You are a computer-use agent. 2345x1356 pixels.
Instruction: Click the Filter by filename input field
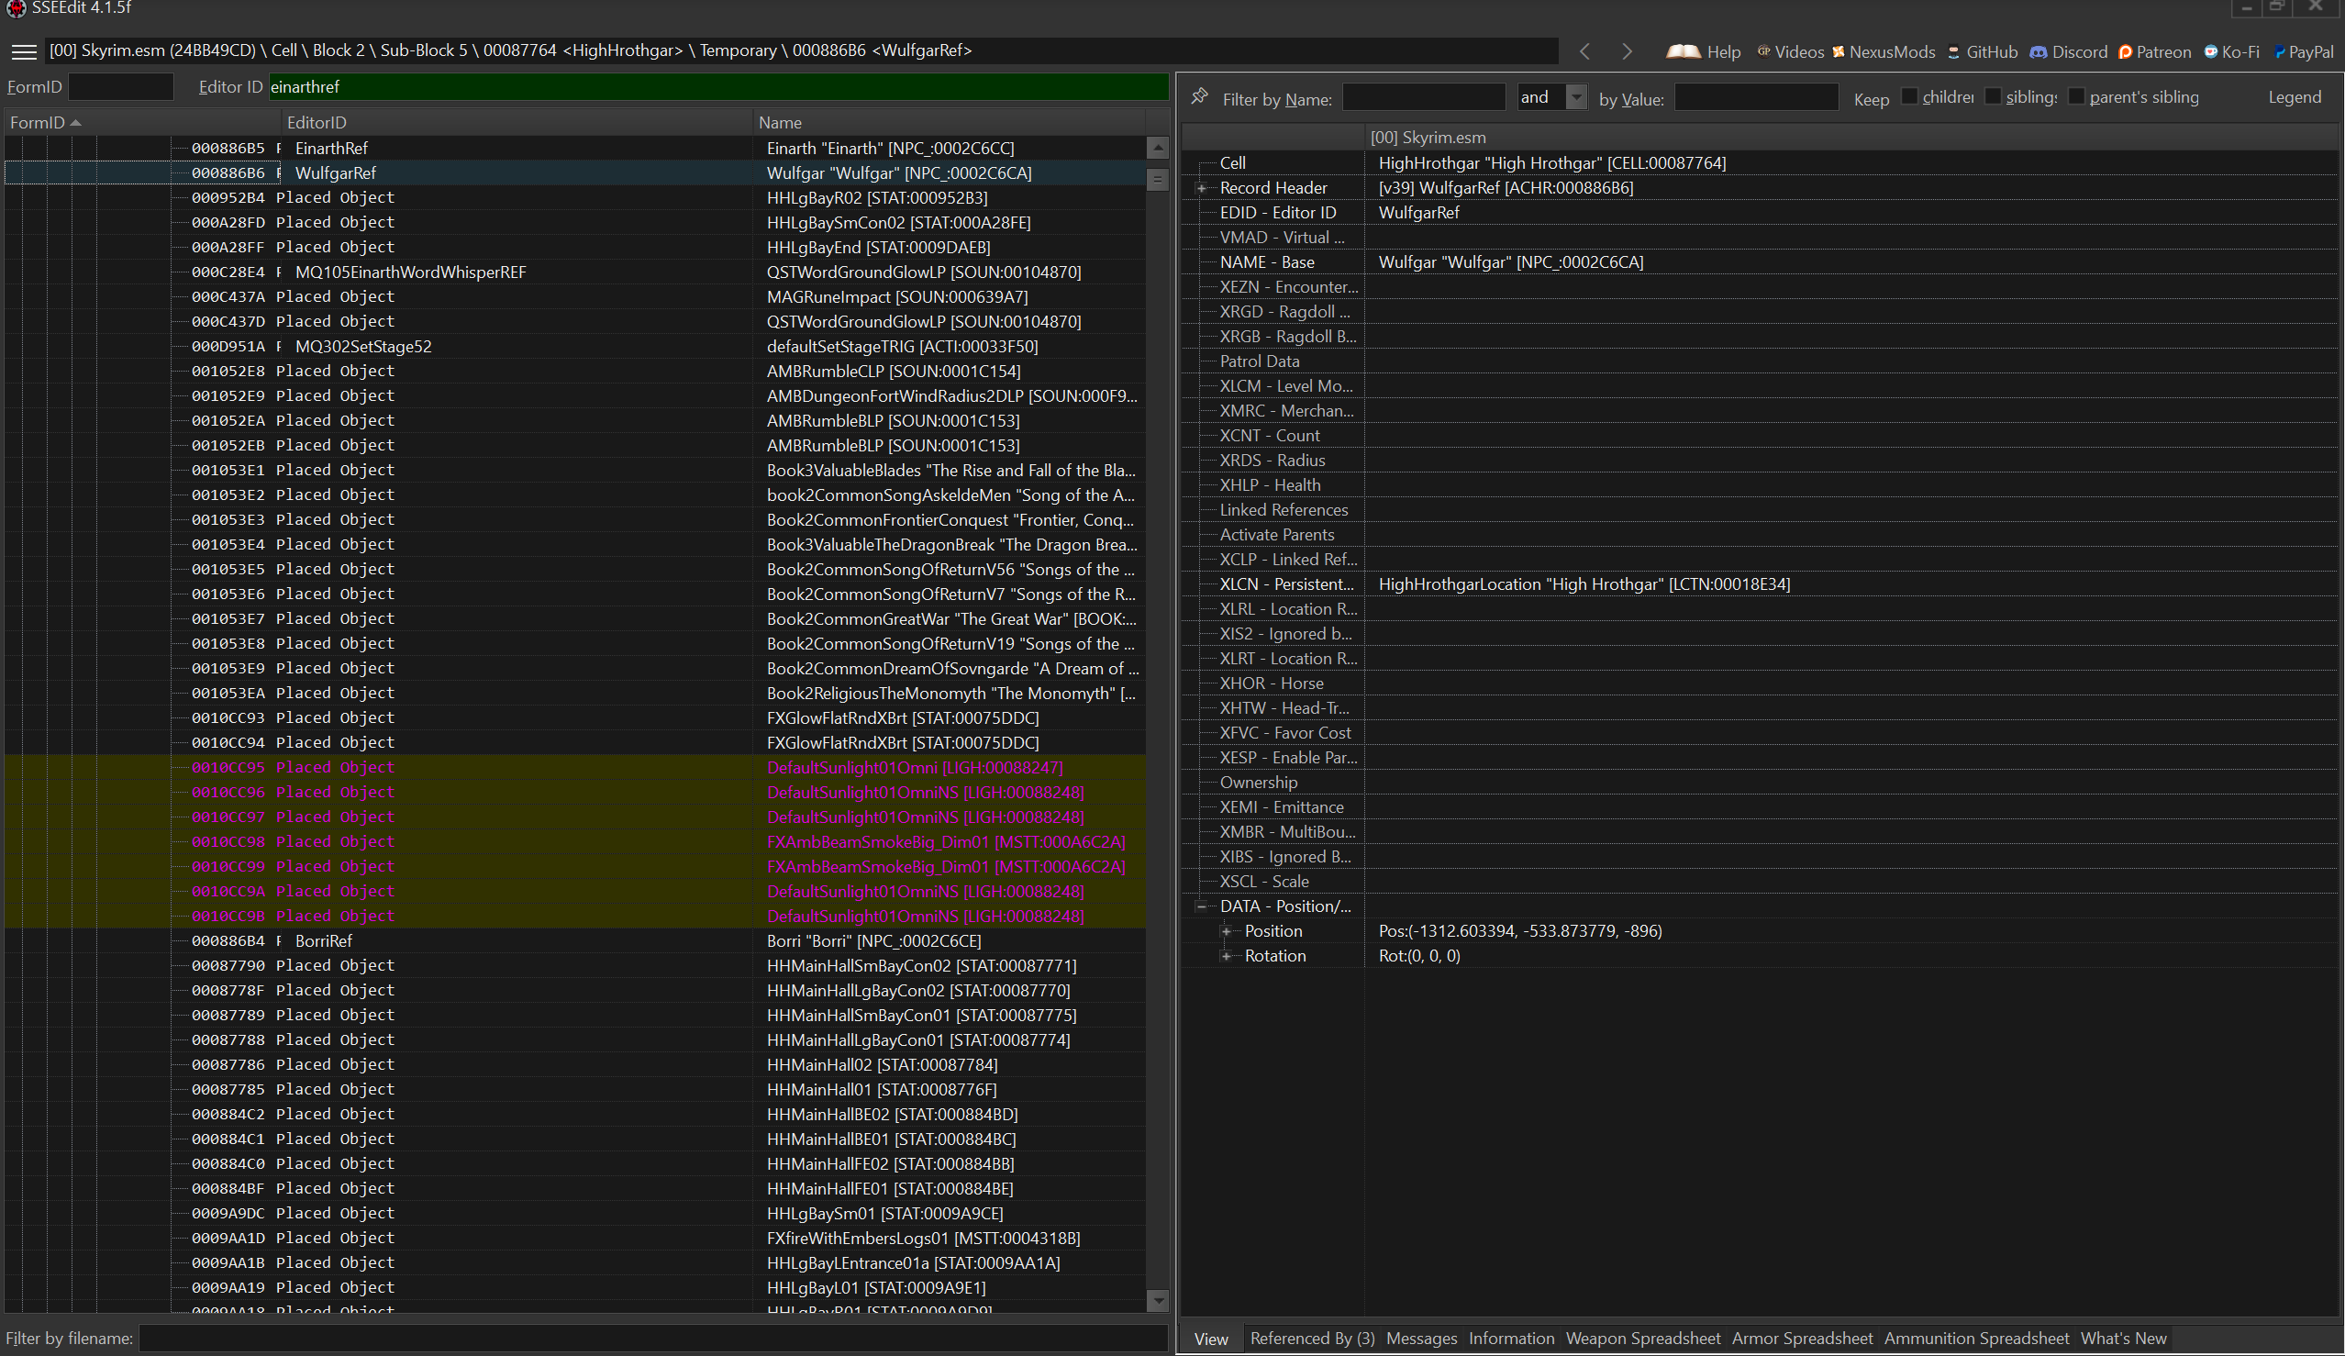tap(653, 1339)
